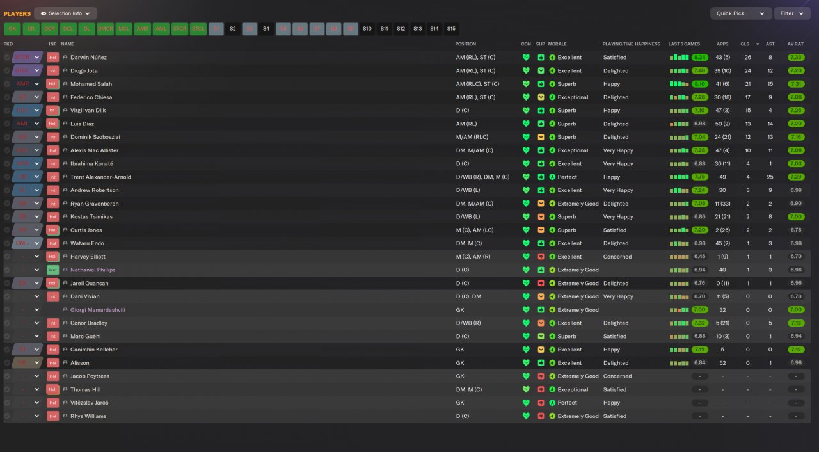Click condition heart for Luis Díaz
The image size is (819, 452).
pos(526,124)
